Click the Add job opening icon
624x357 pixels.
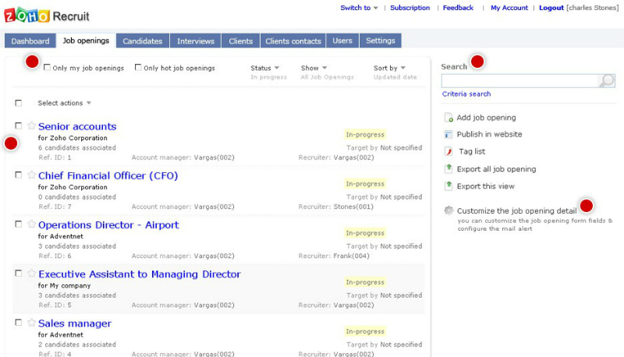448,118
